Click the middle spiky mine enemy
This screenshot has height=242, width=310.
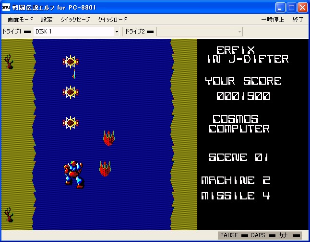pyautogui.click(x=71, y=92)
